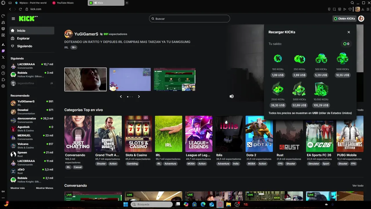Open the Opera GX main menu icon
This screenshot has width=371, height=209.
(x=3, y=3)
